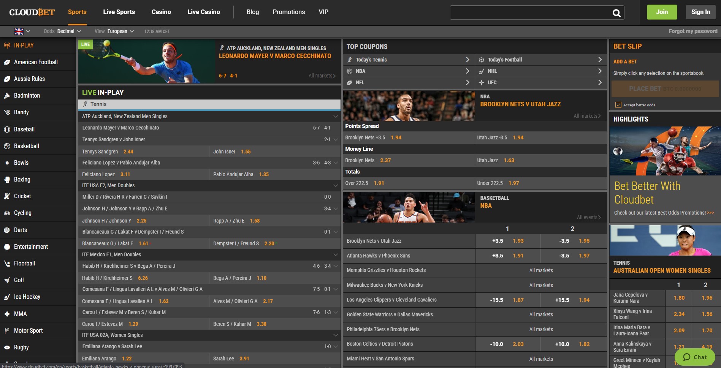Click the Rugby ball icon
The width and height of the screenshot is (721, 368).
7,347
